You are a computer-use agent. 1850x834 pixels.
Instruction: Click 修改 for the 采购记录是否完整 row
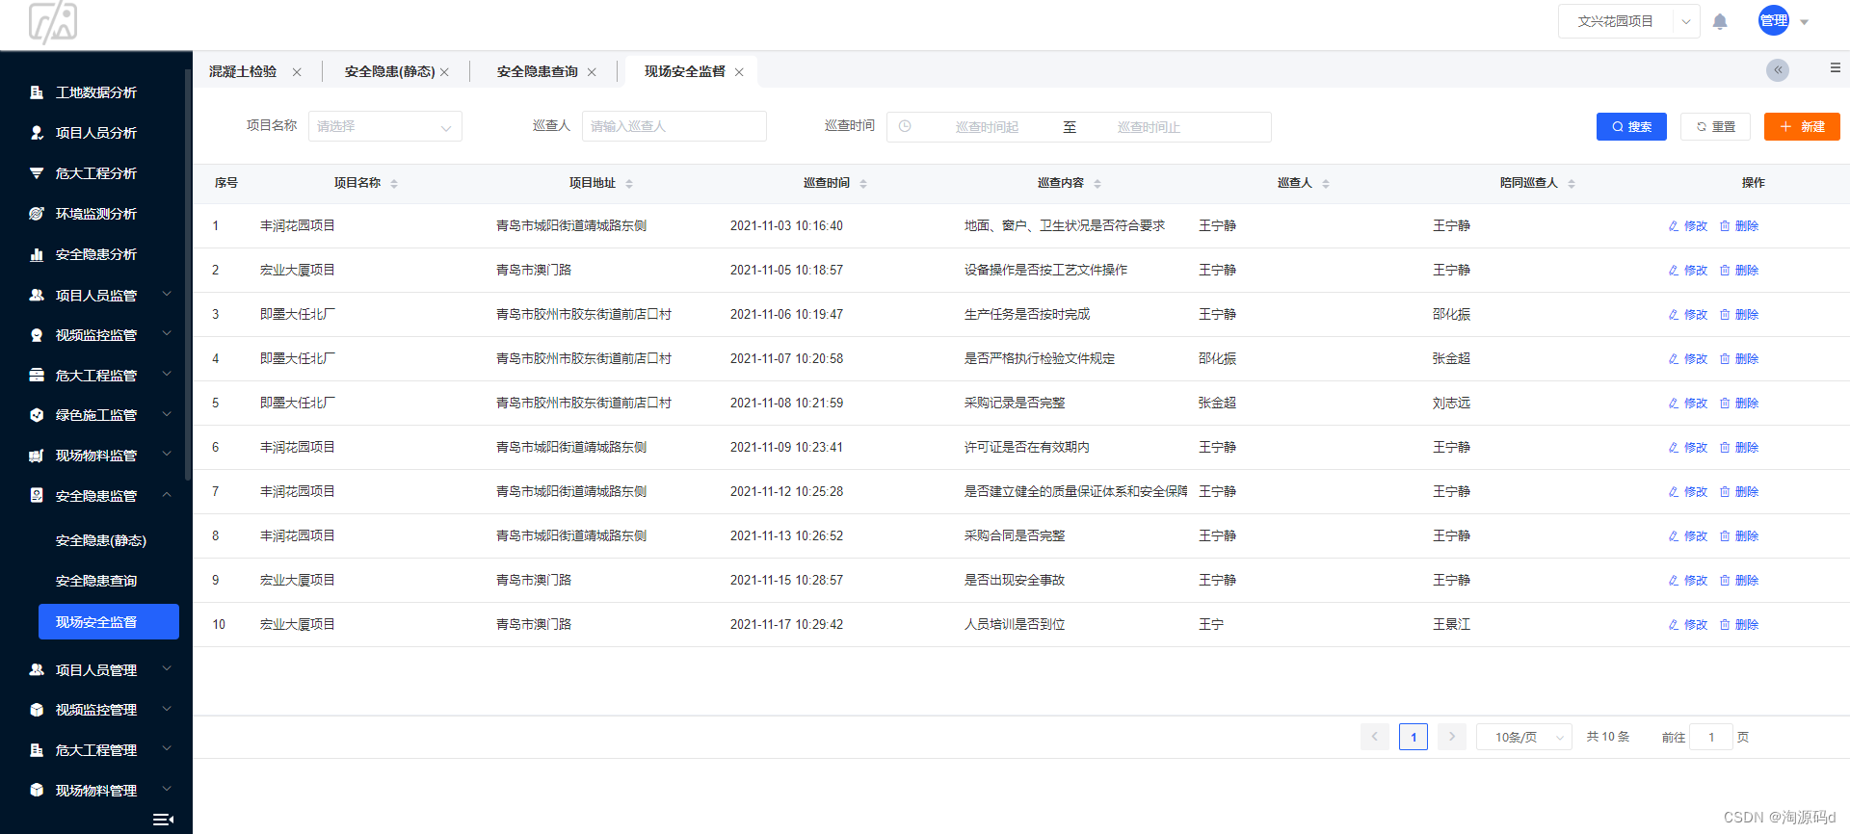(x=1688, y=404)
